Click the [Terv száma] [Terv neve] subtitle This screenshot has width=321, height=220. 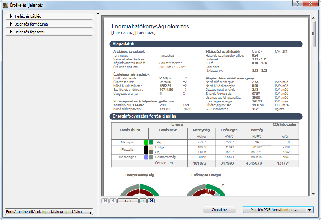[133, 33]
